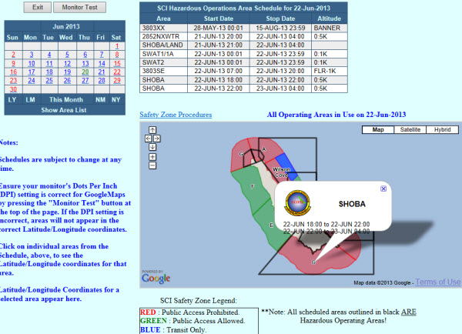
Task: Click the Stop Date column header
Action: pyautogui.click(x=280, y=18)
